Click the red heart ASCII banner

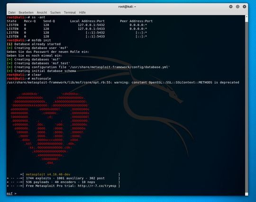[x=50, y=128]
